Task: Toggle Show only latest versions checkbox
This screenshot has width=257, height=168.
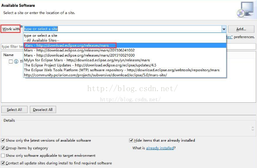Action: pyautogui.click(x=3, y=140)
